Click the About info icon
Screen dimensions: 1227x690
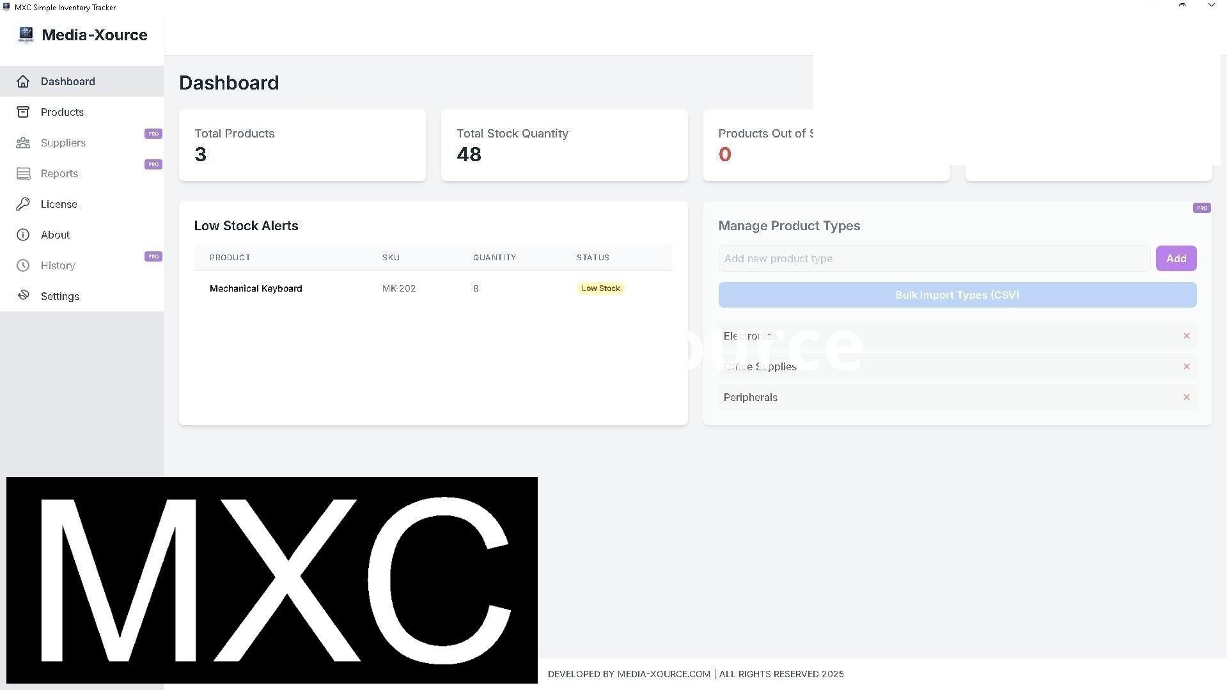(x=23, y=235)
